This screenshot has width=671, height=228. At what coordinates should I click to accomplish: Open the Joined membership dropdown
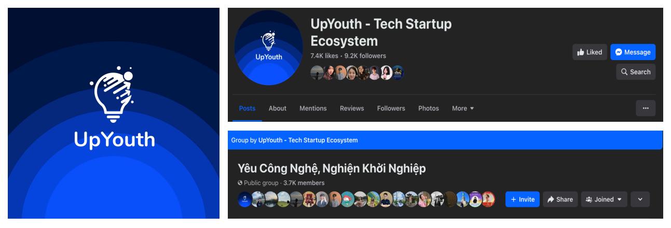coord(604,199)
